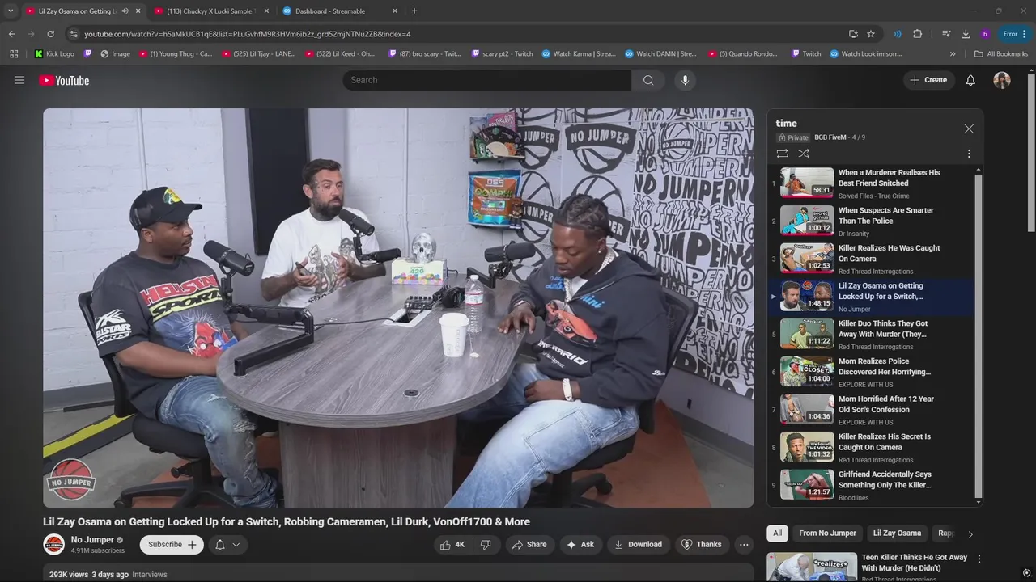This screenshot has height=582, width=1036.
Task: Go back in browser history
Action: pyautogui.click(x=11, y=34)
